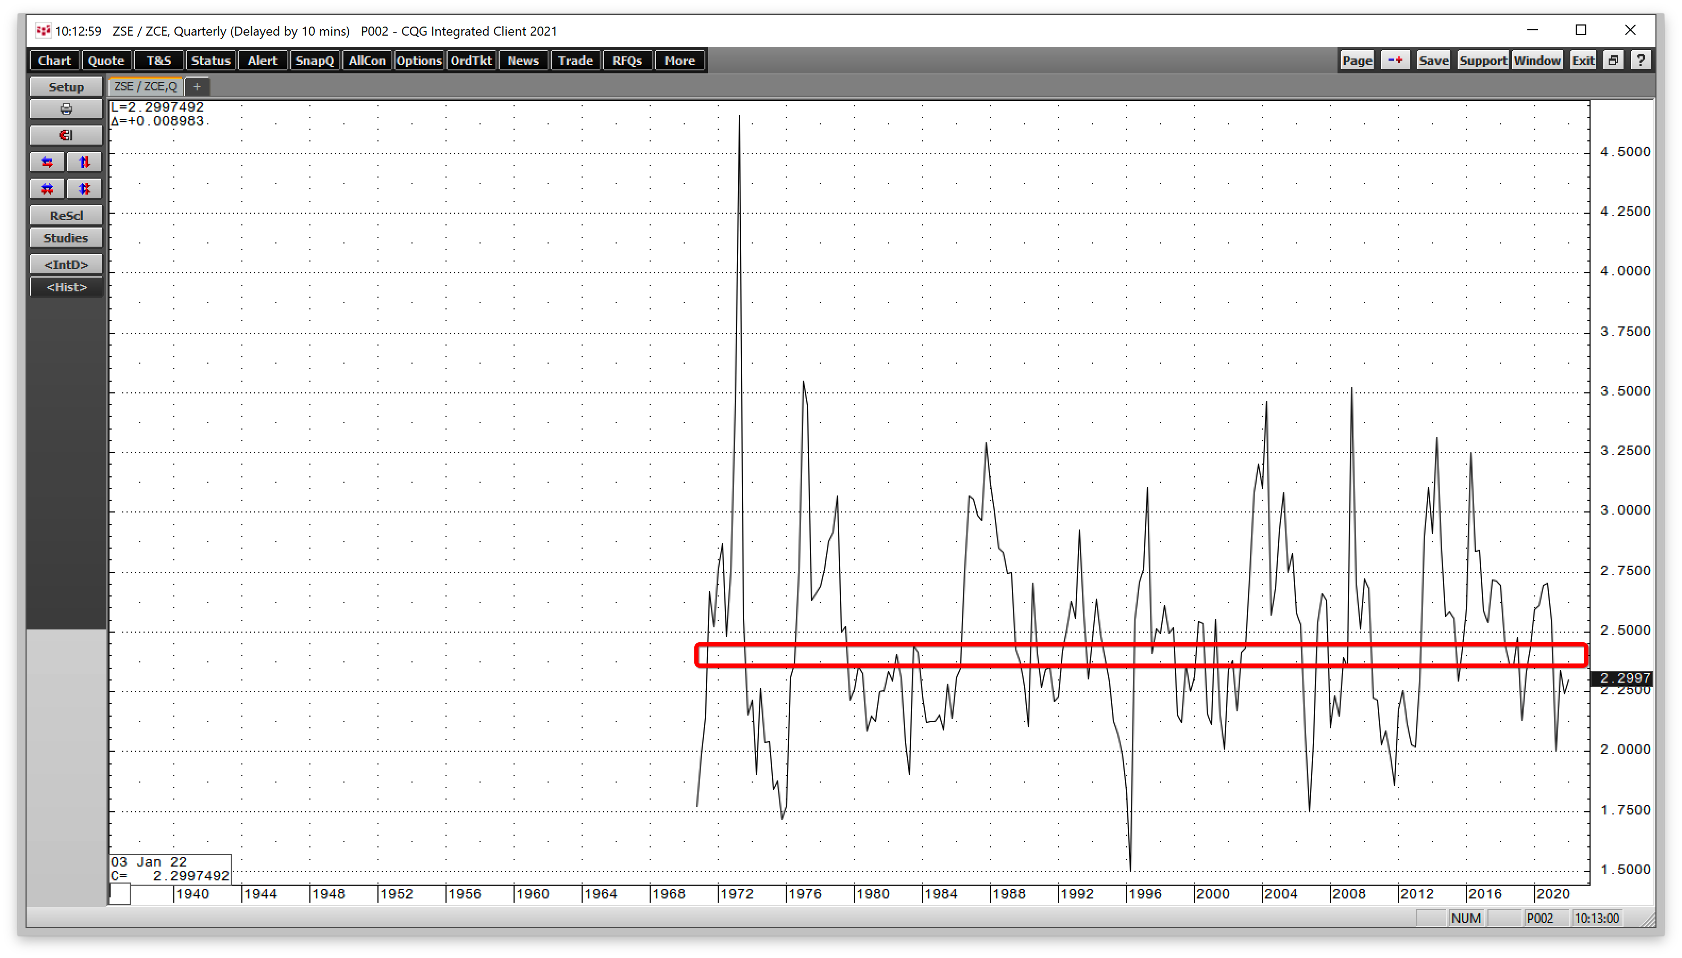Open the Trade toolbar item

(575, 61)
